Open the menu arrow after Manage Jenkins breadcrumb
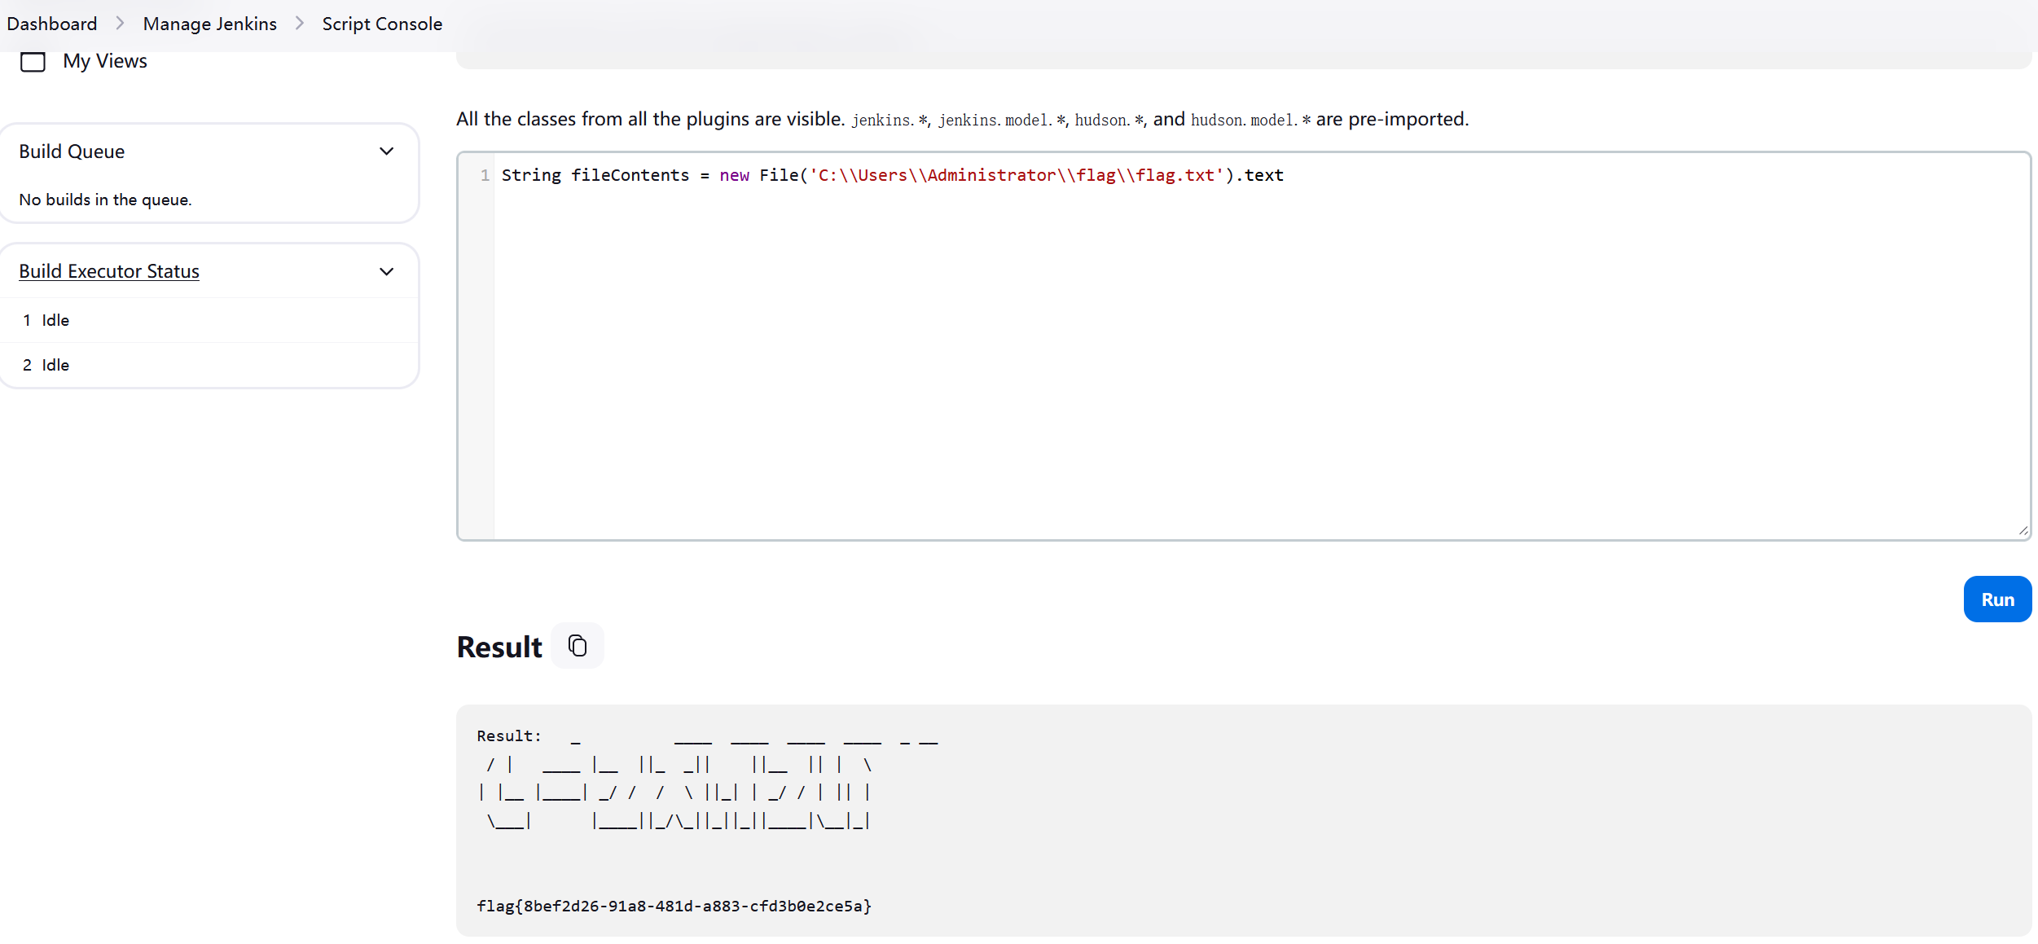The width and height of the screenshot is (2038, 944). 300,24
